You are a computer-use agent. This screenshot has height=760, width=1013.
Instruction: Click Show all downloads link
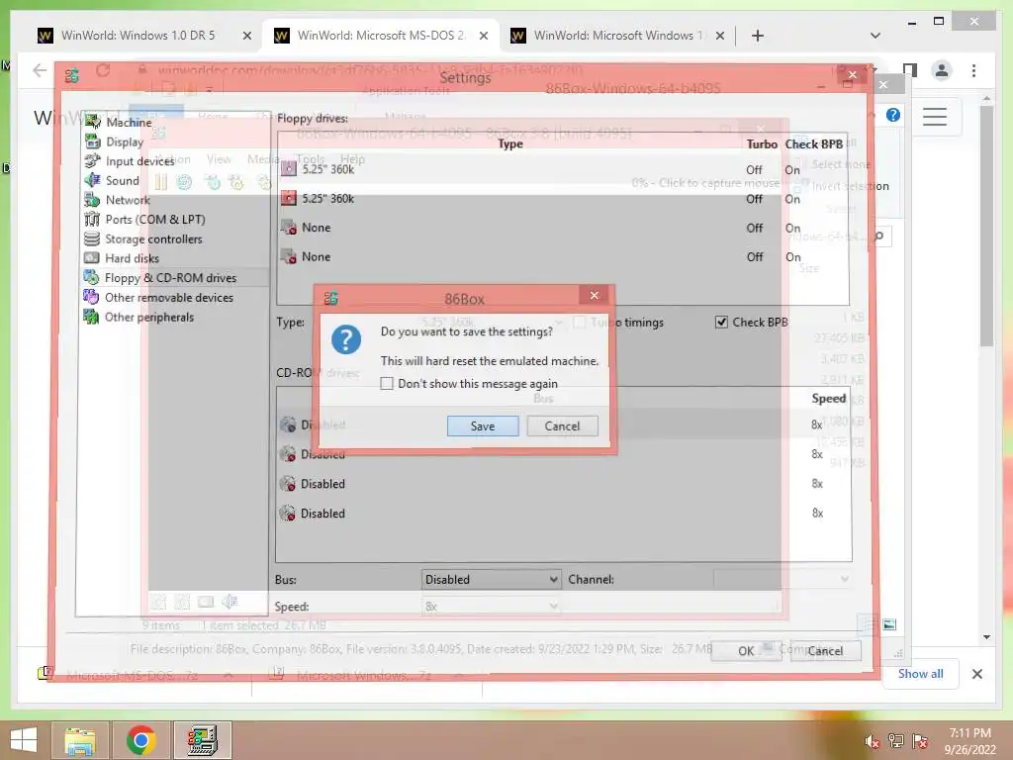(x=920, y=673)
